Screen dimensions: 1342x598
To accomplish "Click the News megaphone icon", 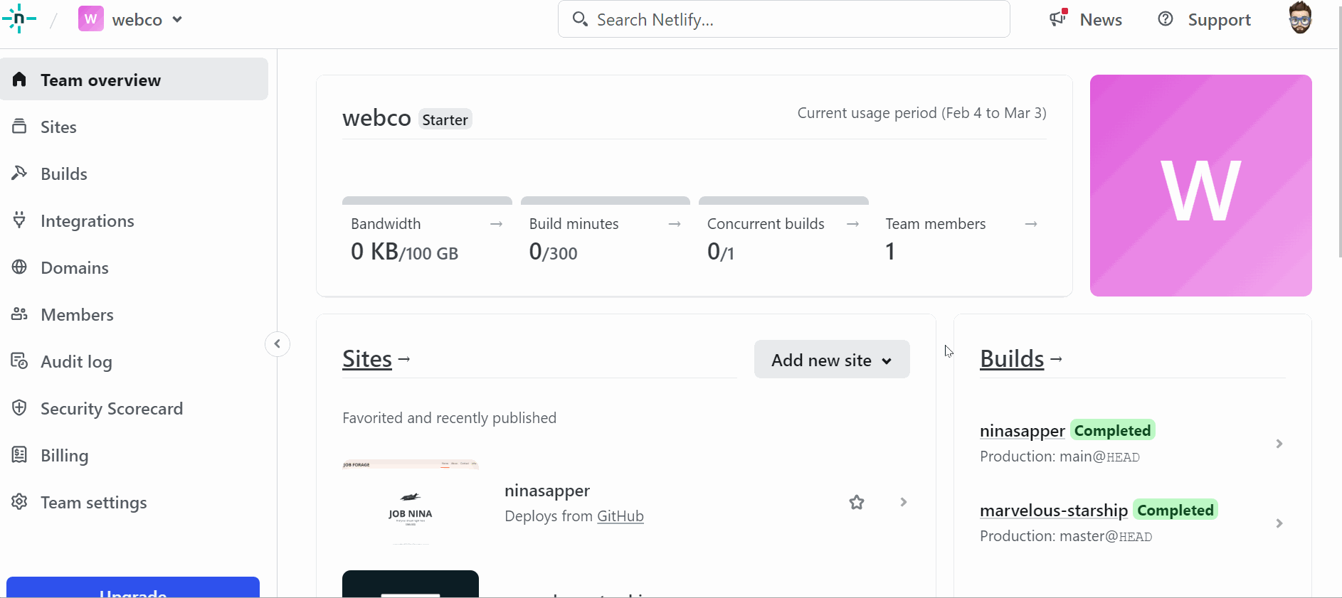I will coord(1059,18).
